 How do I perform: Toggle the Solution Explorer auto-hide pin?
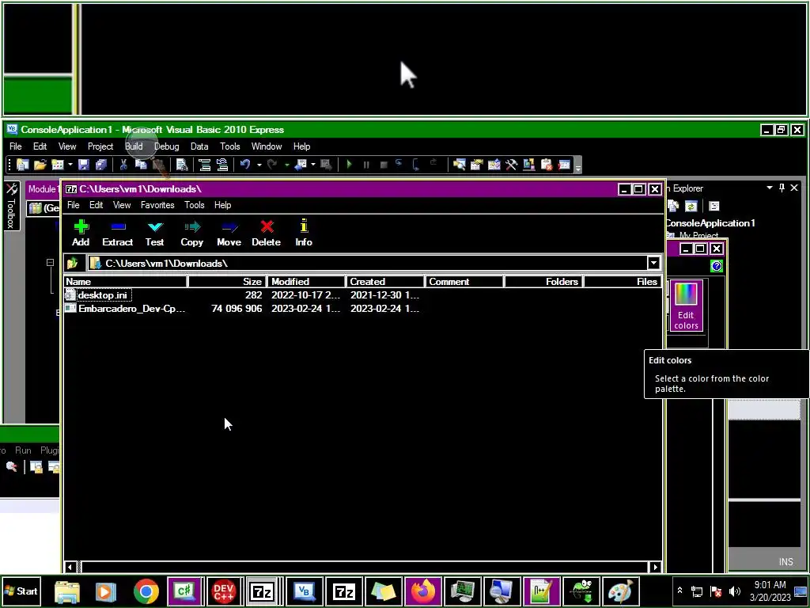click(x=782, y=188)
